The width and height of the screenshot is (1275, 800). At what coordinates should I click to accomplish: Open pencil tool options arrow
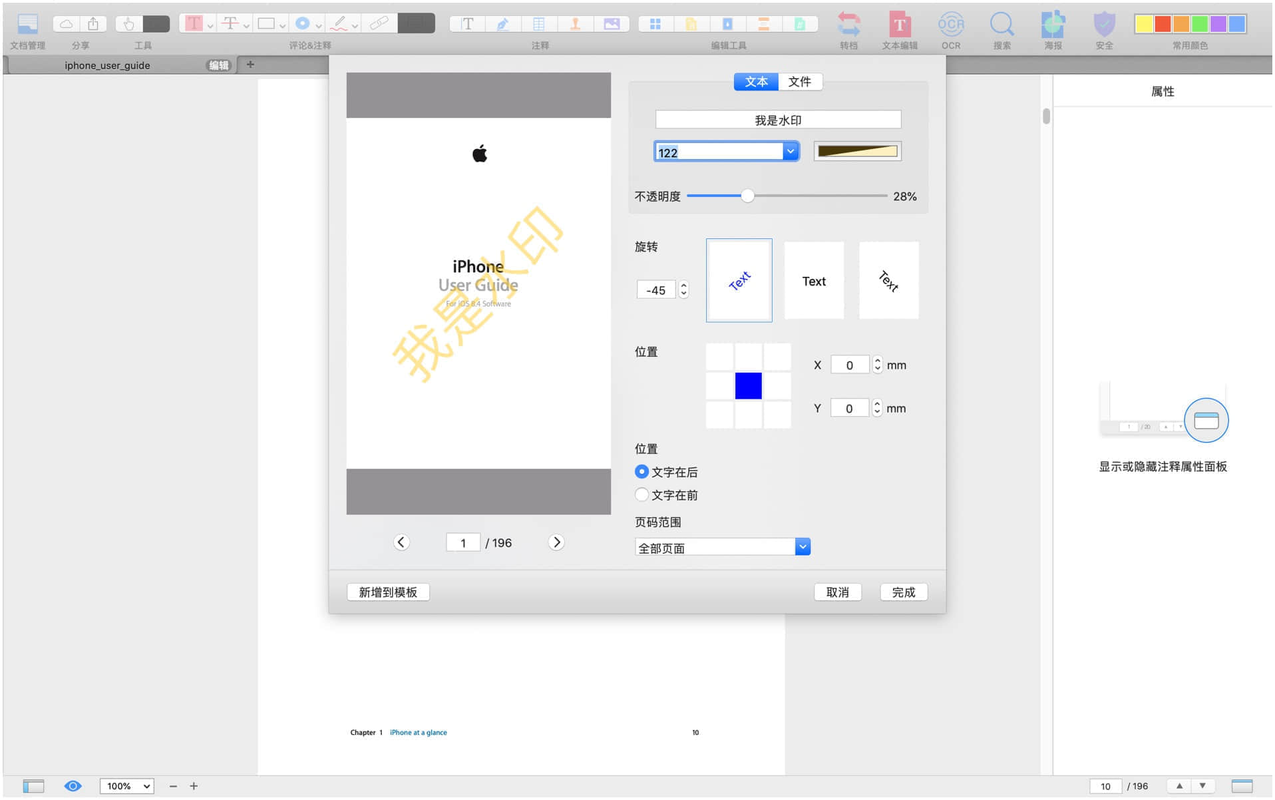355,25
